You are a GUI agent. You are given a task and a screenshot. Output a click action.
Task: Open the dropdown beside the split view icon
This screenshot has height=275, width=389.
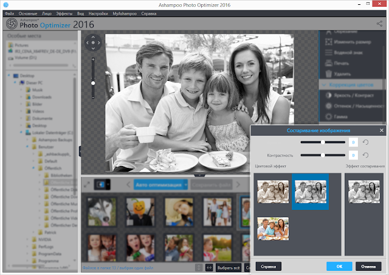click(108, 184)
